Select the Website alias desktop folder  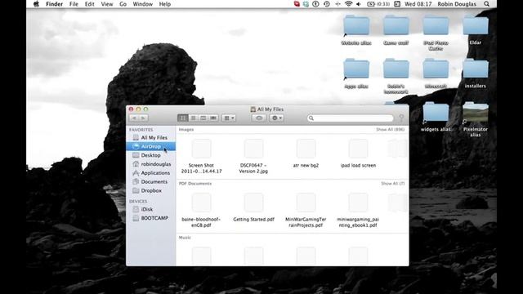[x=356, y=30]
